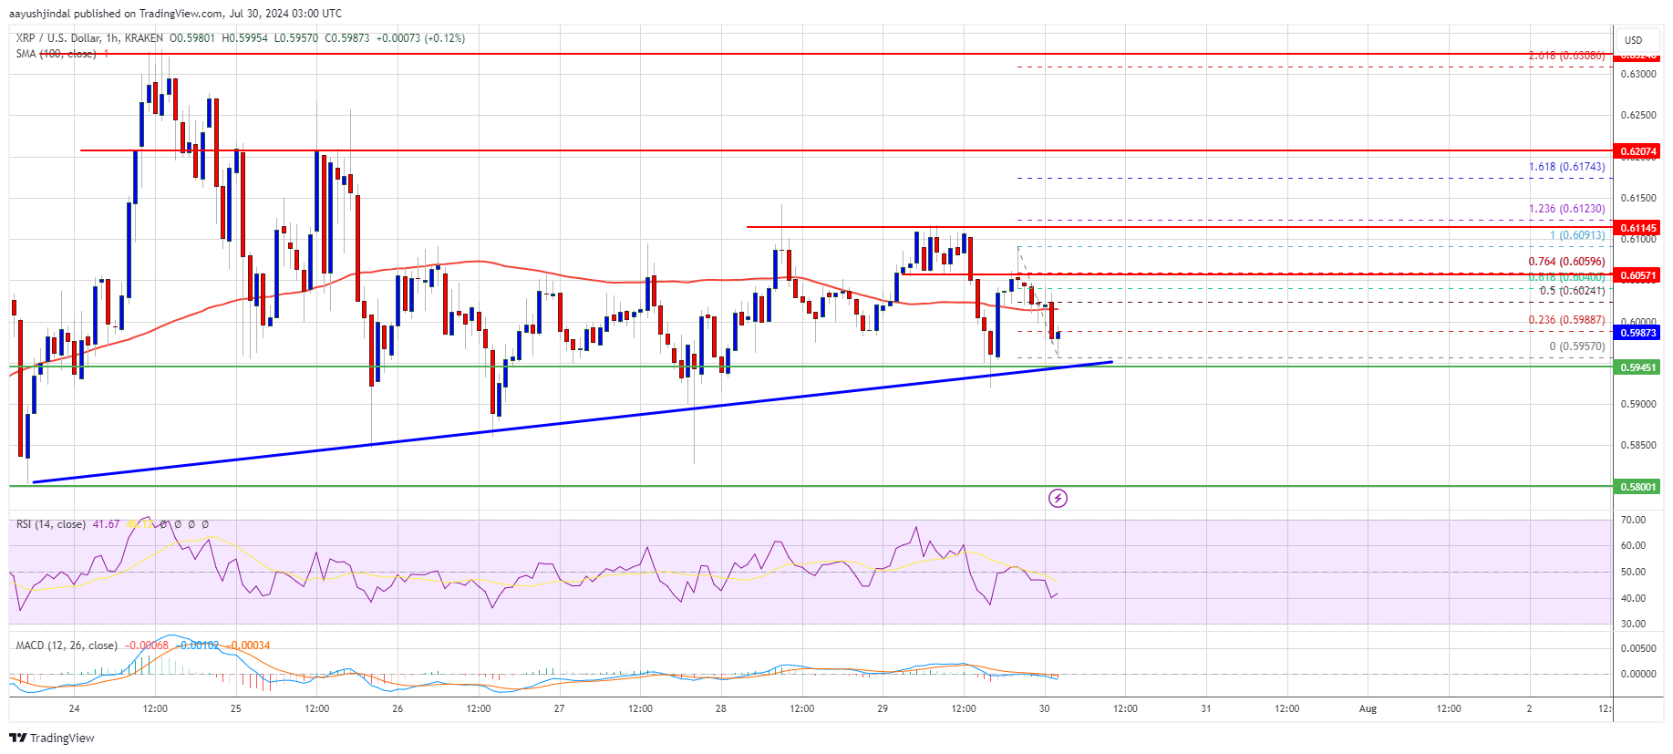Click the TradingView logo
The height and width of the screenshot is (754, 1673).
point(52,738)
